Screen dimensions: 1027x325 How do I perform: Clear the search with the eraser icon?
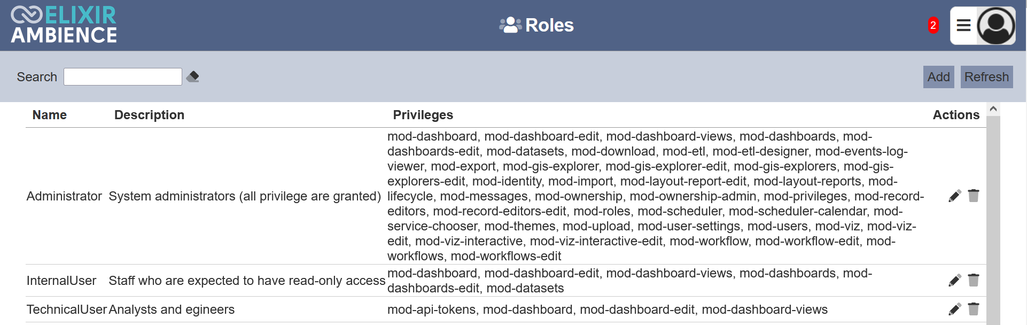(x=193, y=77)
